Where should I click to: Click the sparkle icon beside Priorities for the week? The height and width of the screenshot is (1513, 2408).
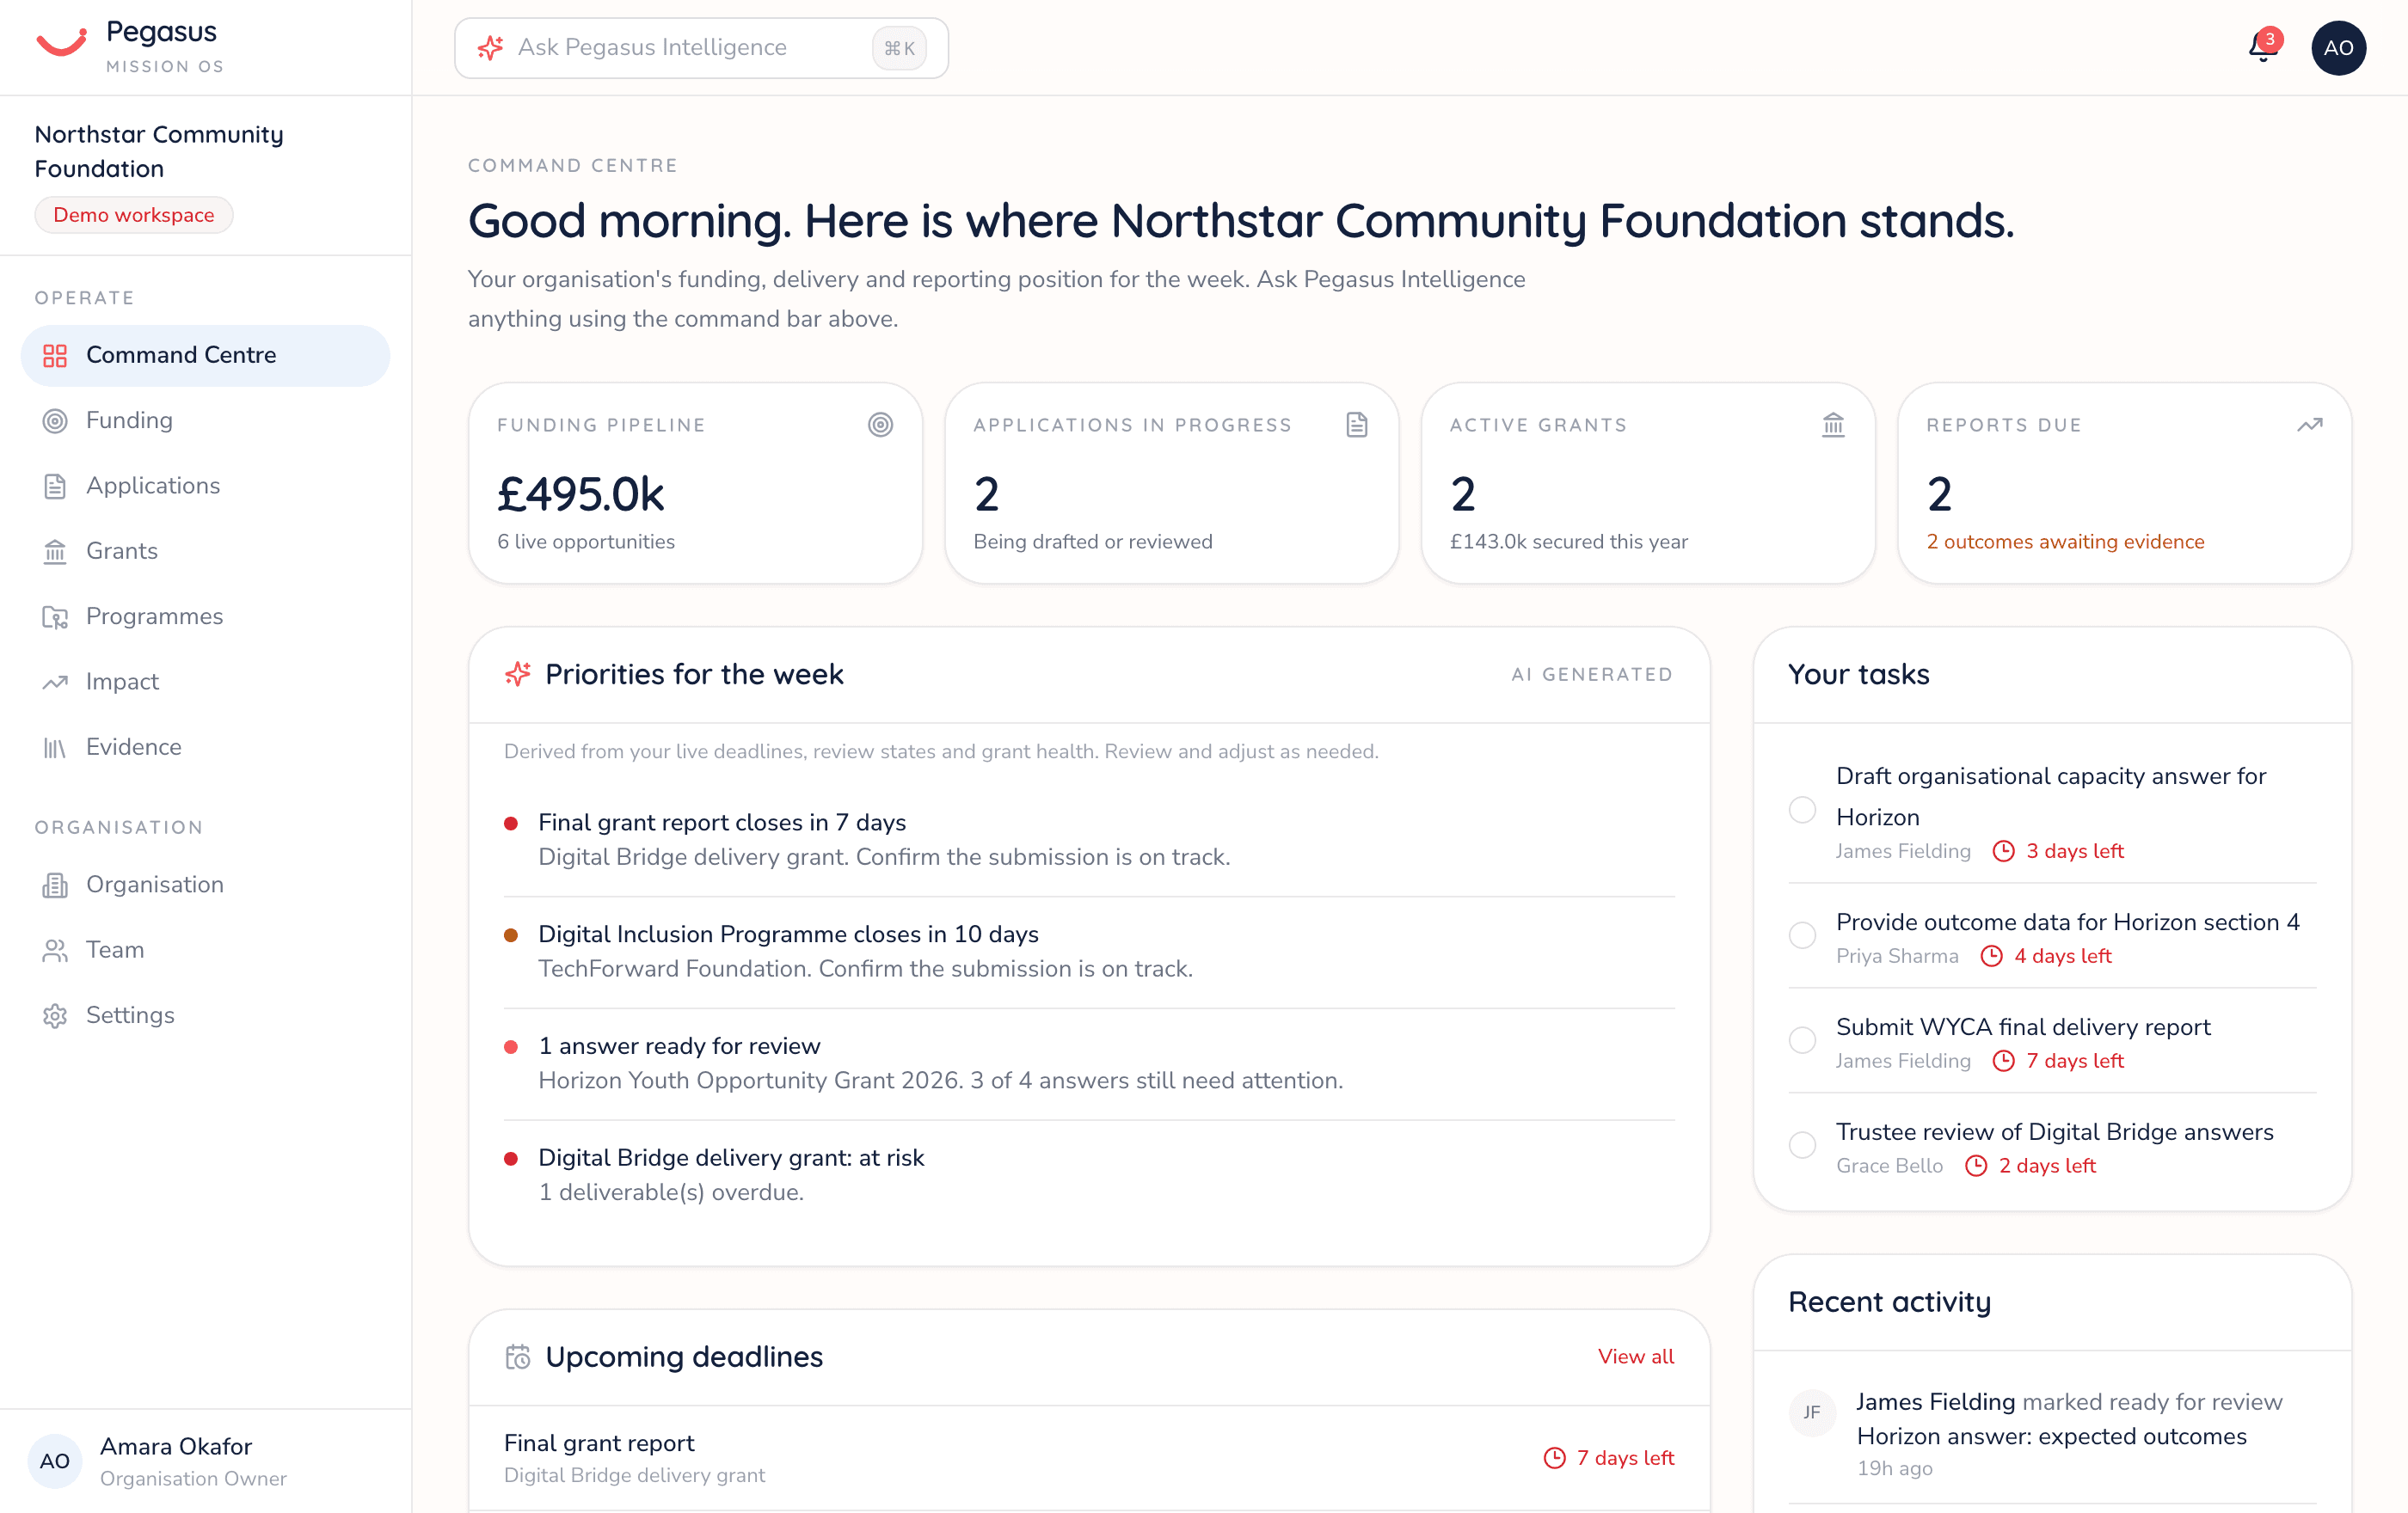click(517, 675)
